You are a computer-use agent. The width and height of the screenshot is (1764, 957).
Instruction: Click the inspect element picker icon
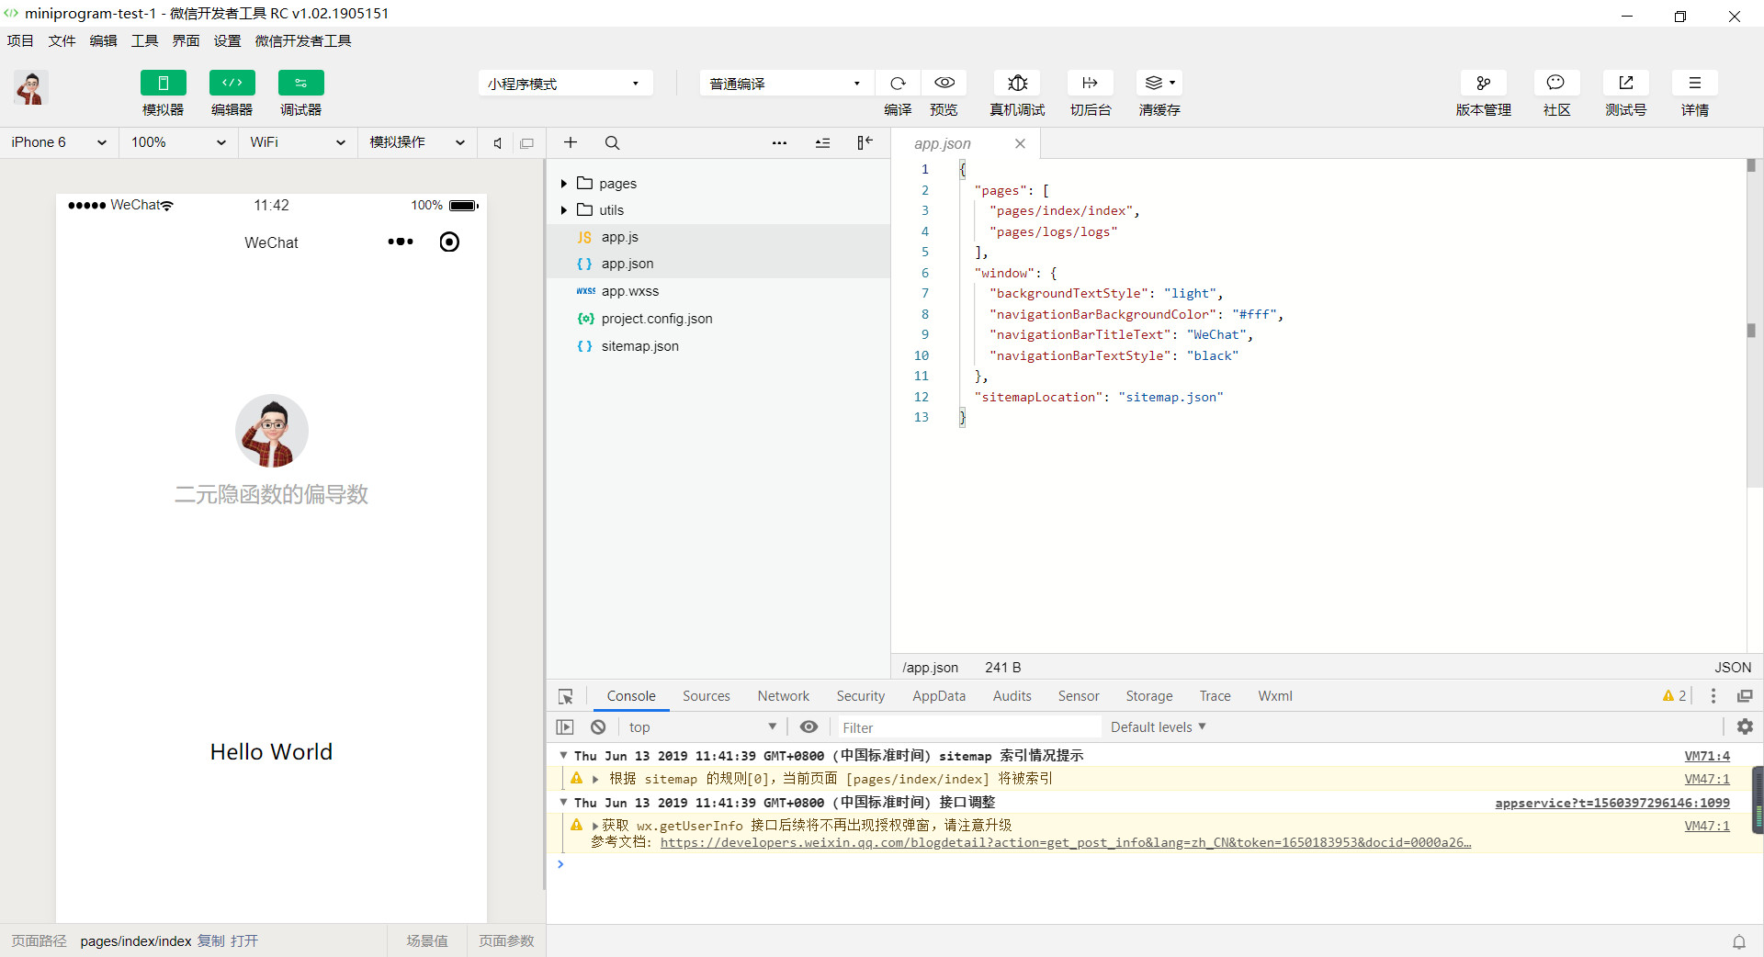click(566, 696)
